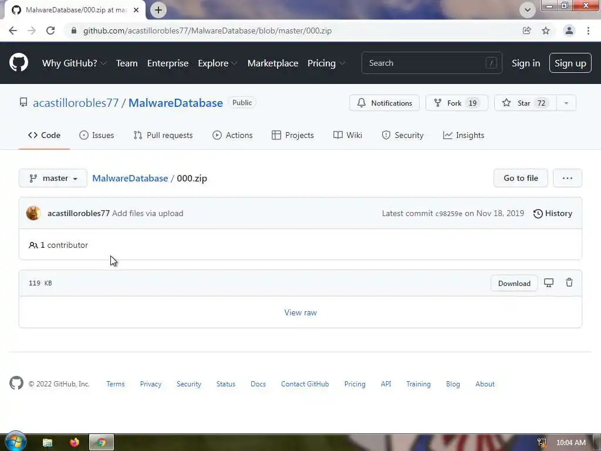Open the master branch selector
This screenshot has height=451, width=601.
(53, 179)
